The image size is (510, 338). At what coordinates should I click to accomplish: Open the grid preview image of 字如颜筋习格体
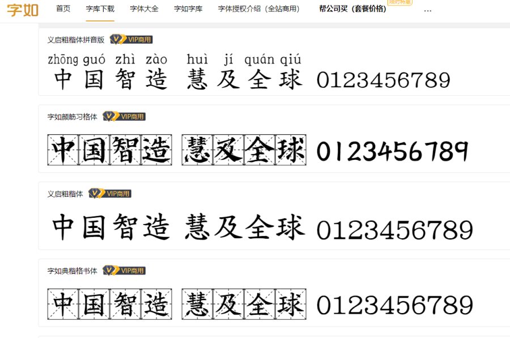pos(258,150)
